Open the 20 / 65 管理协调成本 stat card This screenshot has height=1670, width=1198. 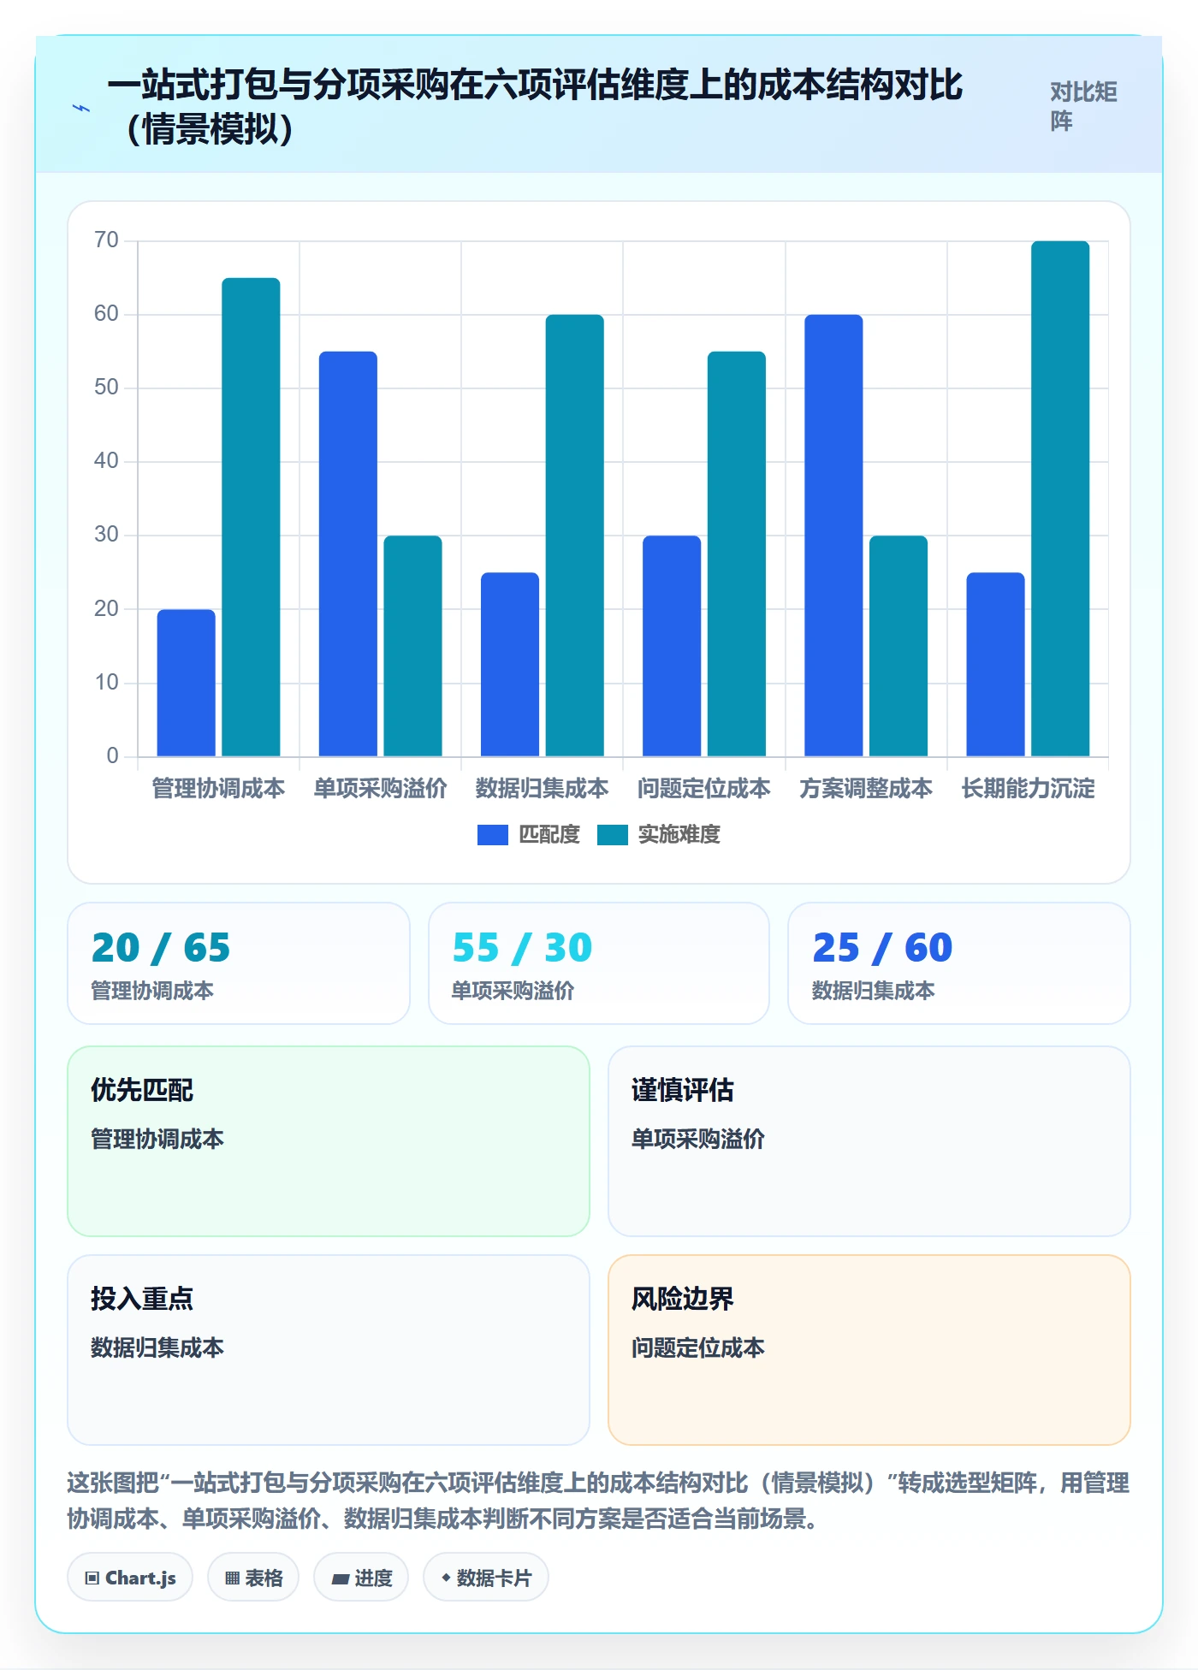tap(239, 963)
